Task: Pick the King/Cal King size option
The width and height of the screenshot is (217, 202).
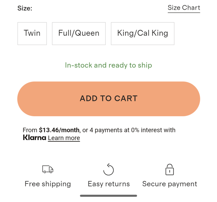Action: tap(142, 34)
